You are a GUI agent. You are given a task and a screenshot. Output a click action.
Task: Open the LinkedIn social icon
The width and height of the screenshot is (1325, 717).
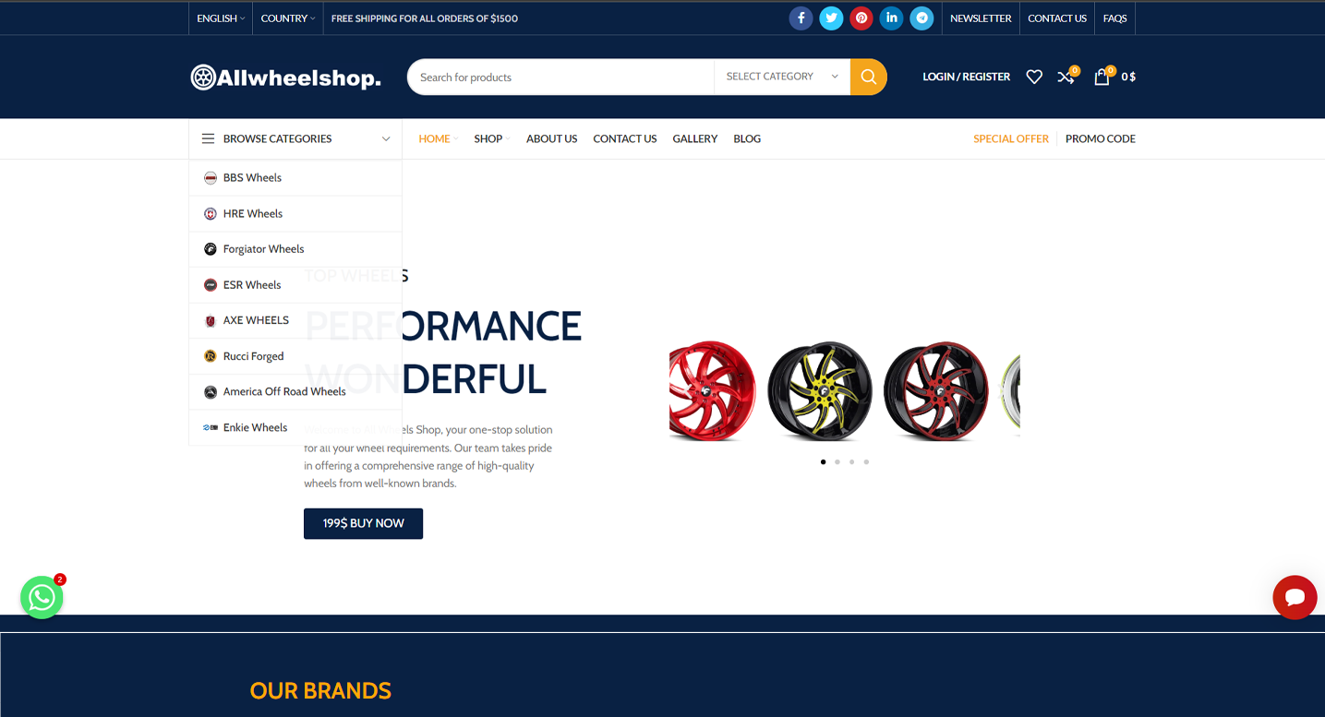tap(891, 18)
